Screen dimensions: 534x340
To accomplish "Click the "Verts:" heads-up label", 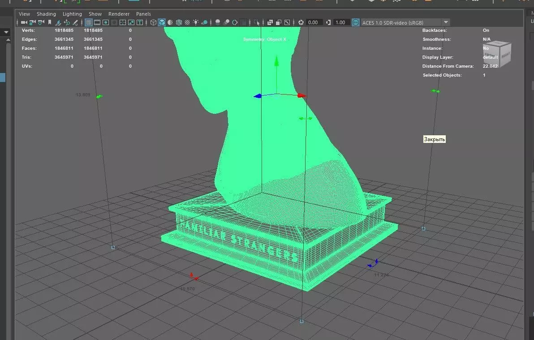I will [28, 30].
